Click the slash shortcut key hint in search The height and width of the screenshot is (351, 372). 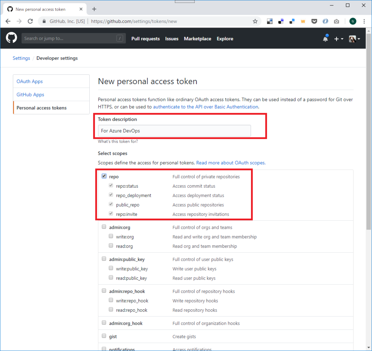[x=120, y=38]
